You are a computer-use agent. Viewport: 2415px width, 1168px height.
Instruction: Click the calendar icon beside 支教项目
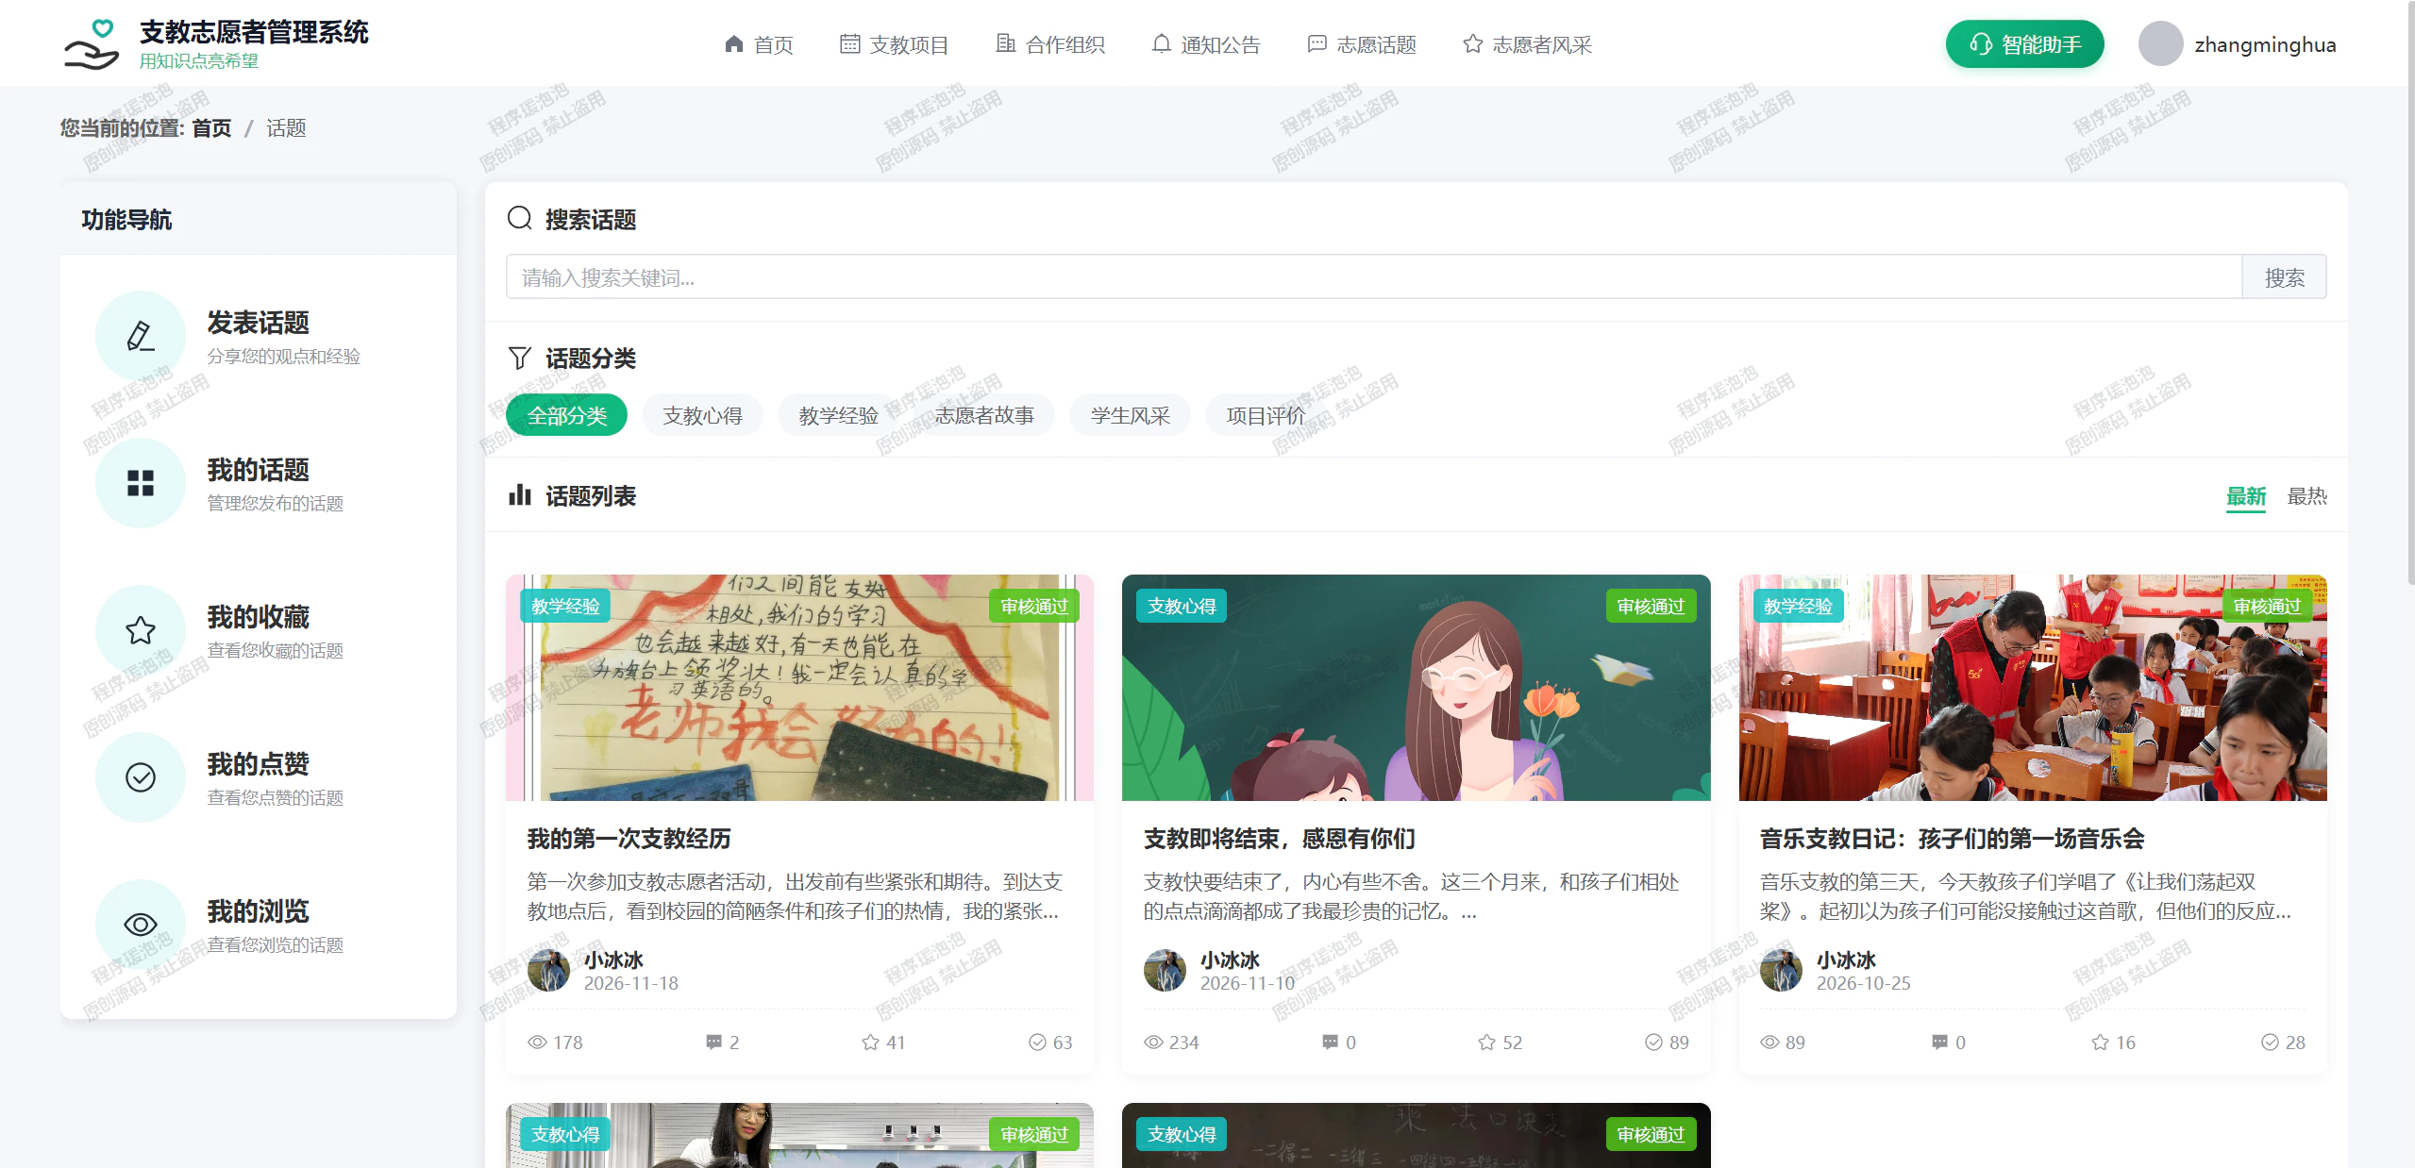[849, 44]
